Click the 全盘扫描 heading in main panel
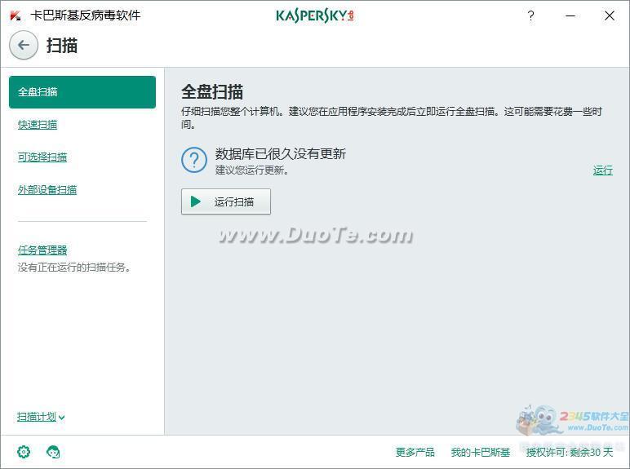The width and height of the screenshot is (630, 469). (212, 92)
